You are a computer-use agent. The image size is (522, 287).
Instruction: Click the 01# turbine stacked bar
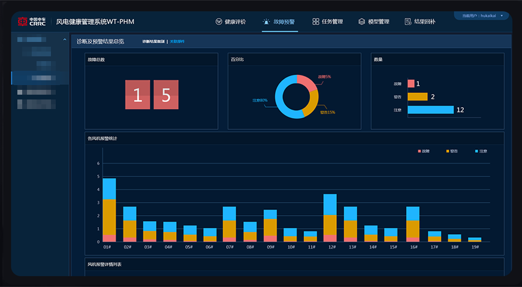109,210
